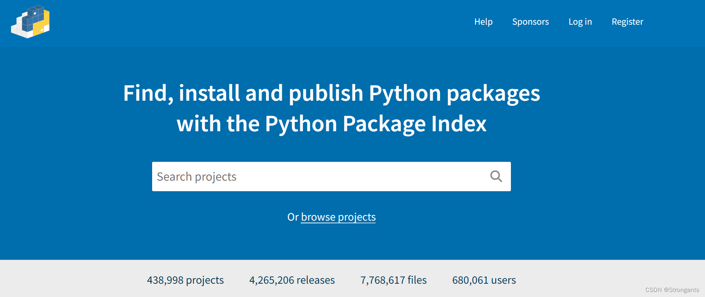This screenshot has height=297, width=705.
Task: Click the PyPI cube logo
Action: coord(31,22)
